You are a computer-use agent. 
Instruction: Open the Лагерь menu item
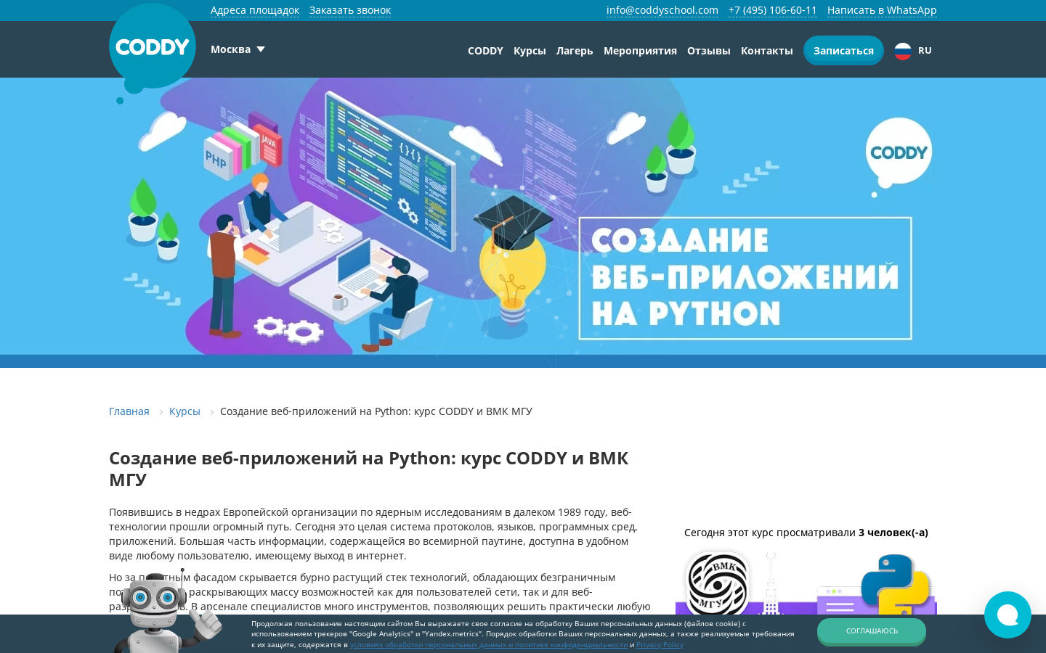[x=575, y=51]
